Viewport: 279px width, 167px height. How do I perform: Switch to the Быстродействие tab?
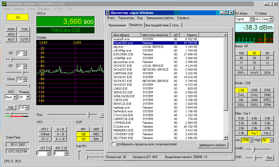pos(157,25)
